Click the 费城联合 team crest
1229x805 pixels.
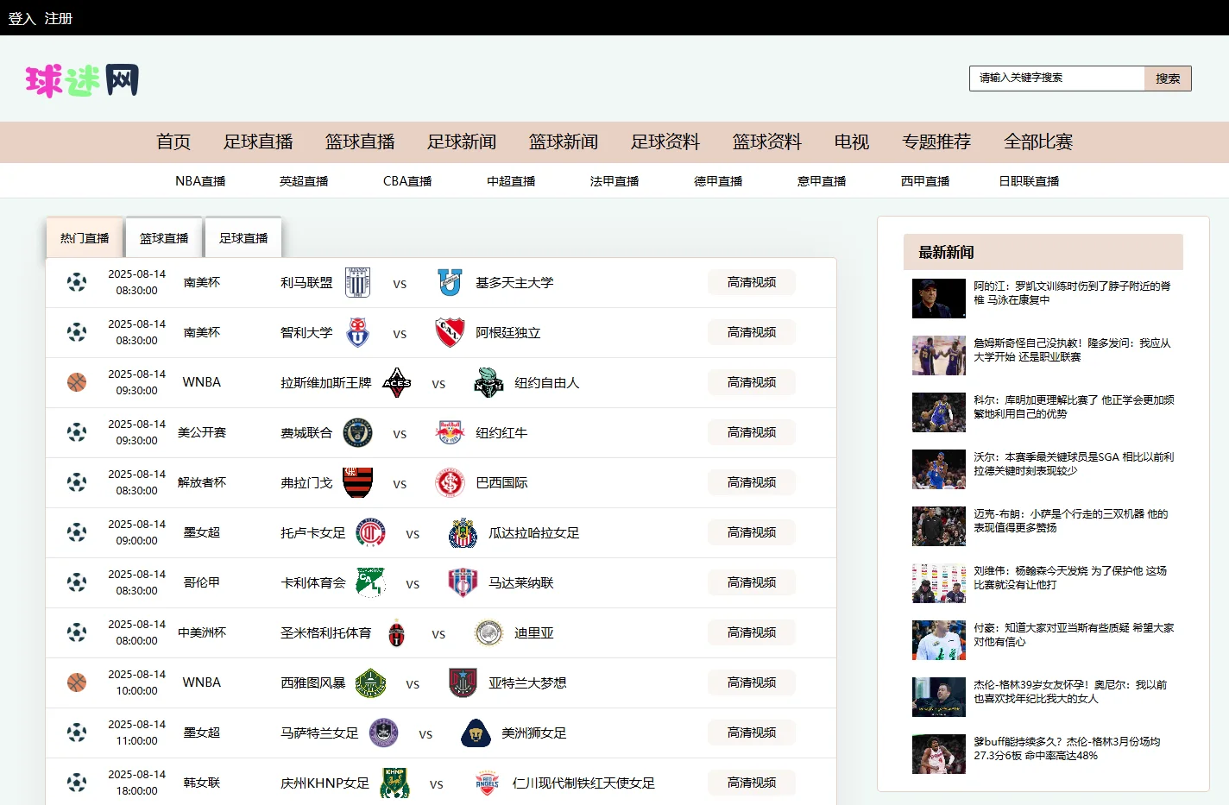pos(357,432)
